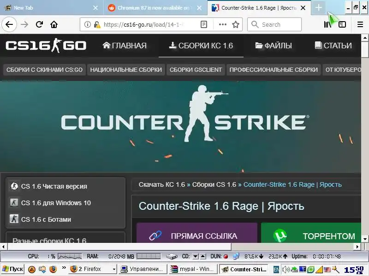The height and width of the screenshot is (276, 369).
Task: Select ПРОФЕССИОНАЛЬНЫЕ СБОРКИ category
Action: tap(274, 70)
